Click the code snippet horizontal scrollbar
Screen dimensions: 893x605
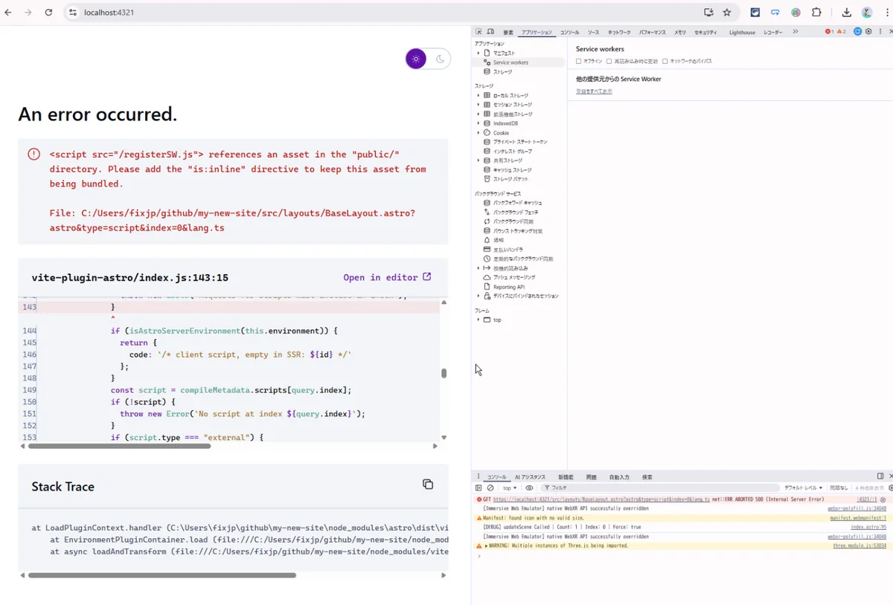tap(119, 446)
